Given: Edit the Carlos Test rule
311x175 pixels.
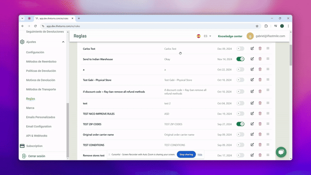Looking at the screenshot, I should [252, 48].
